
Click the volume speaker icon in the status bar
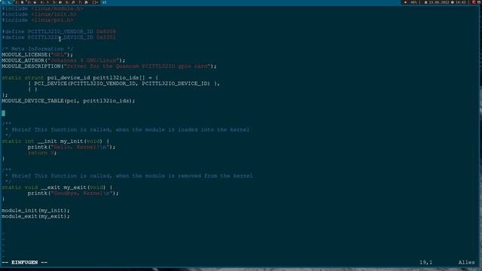pyautogui.click(x=405, y=2)
